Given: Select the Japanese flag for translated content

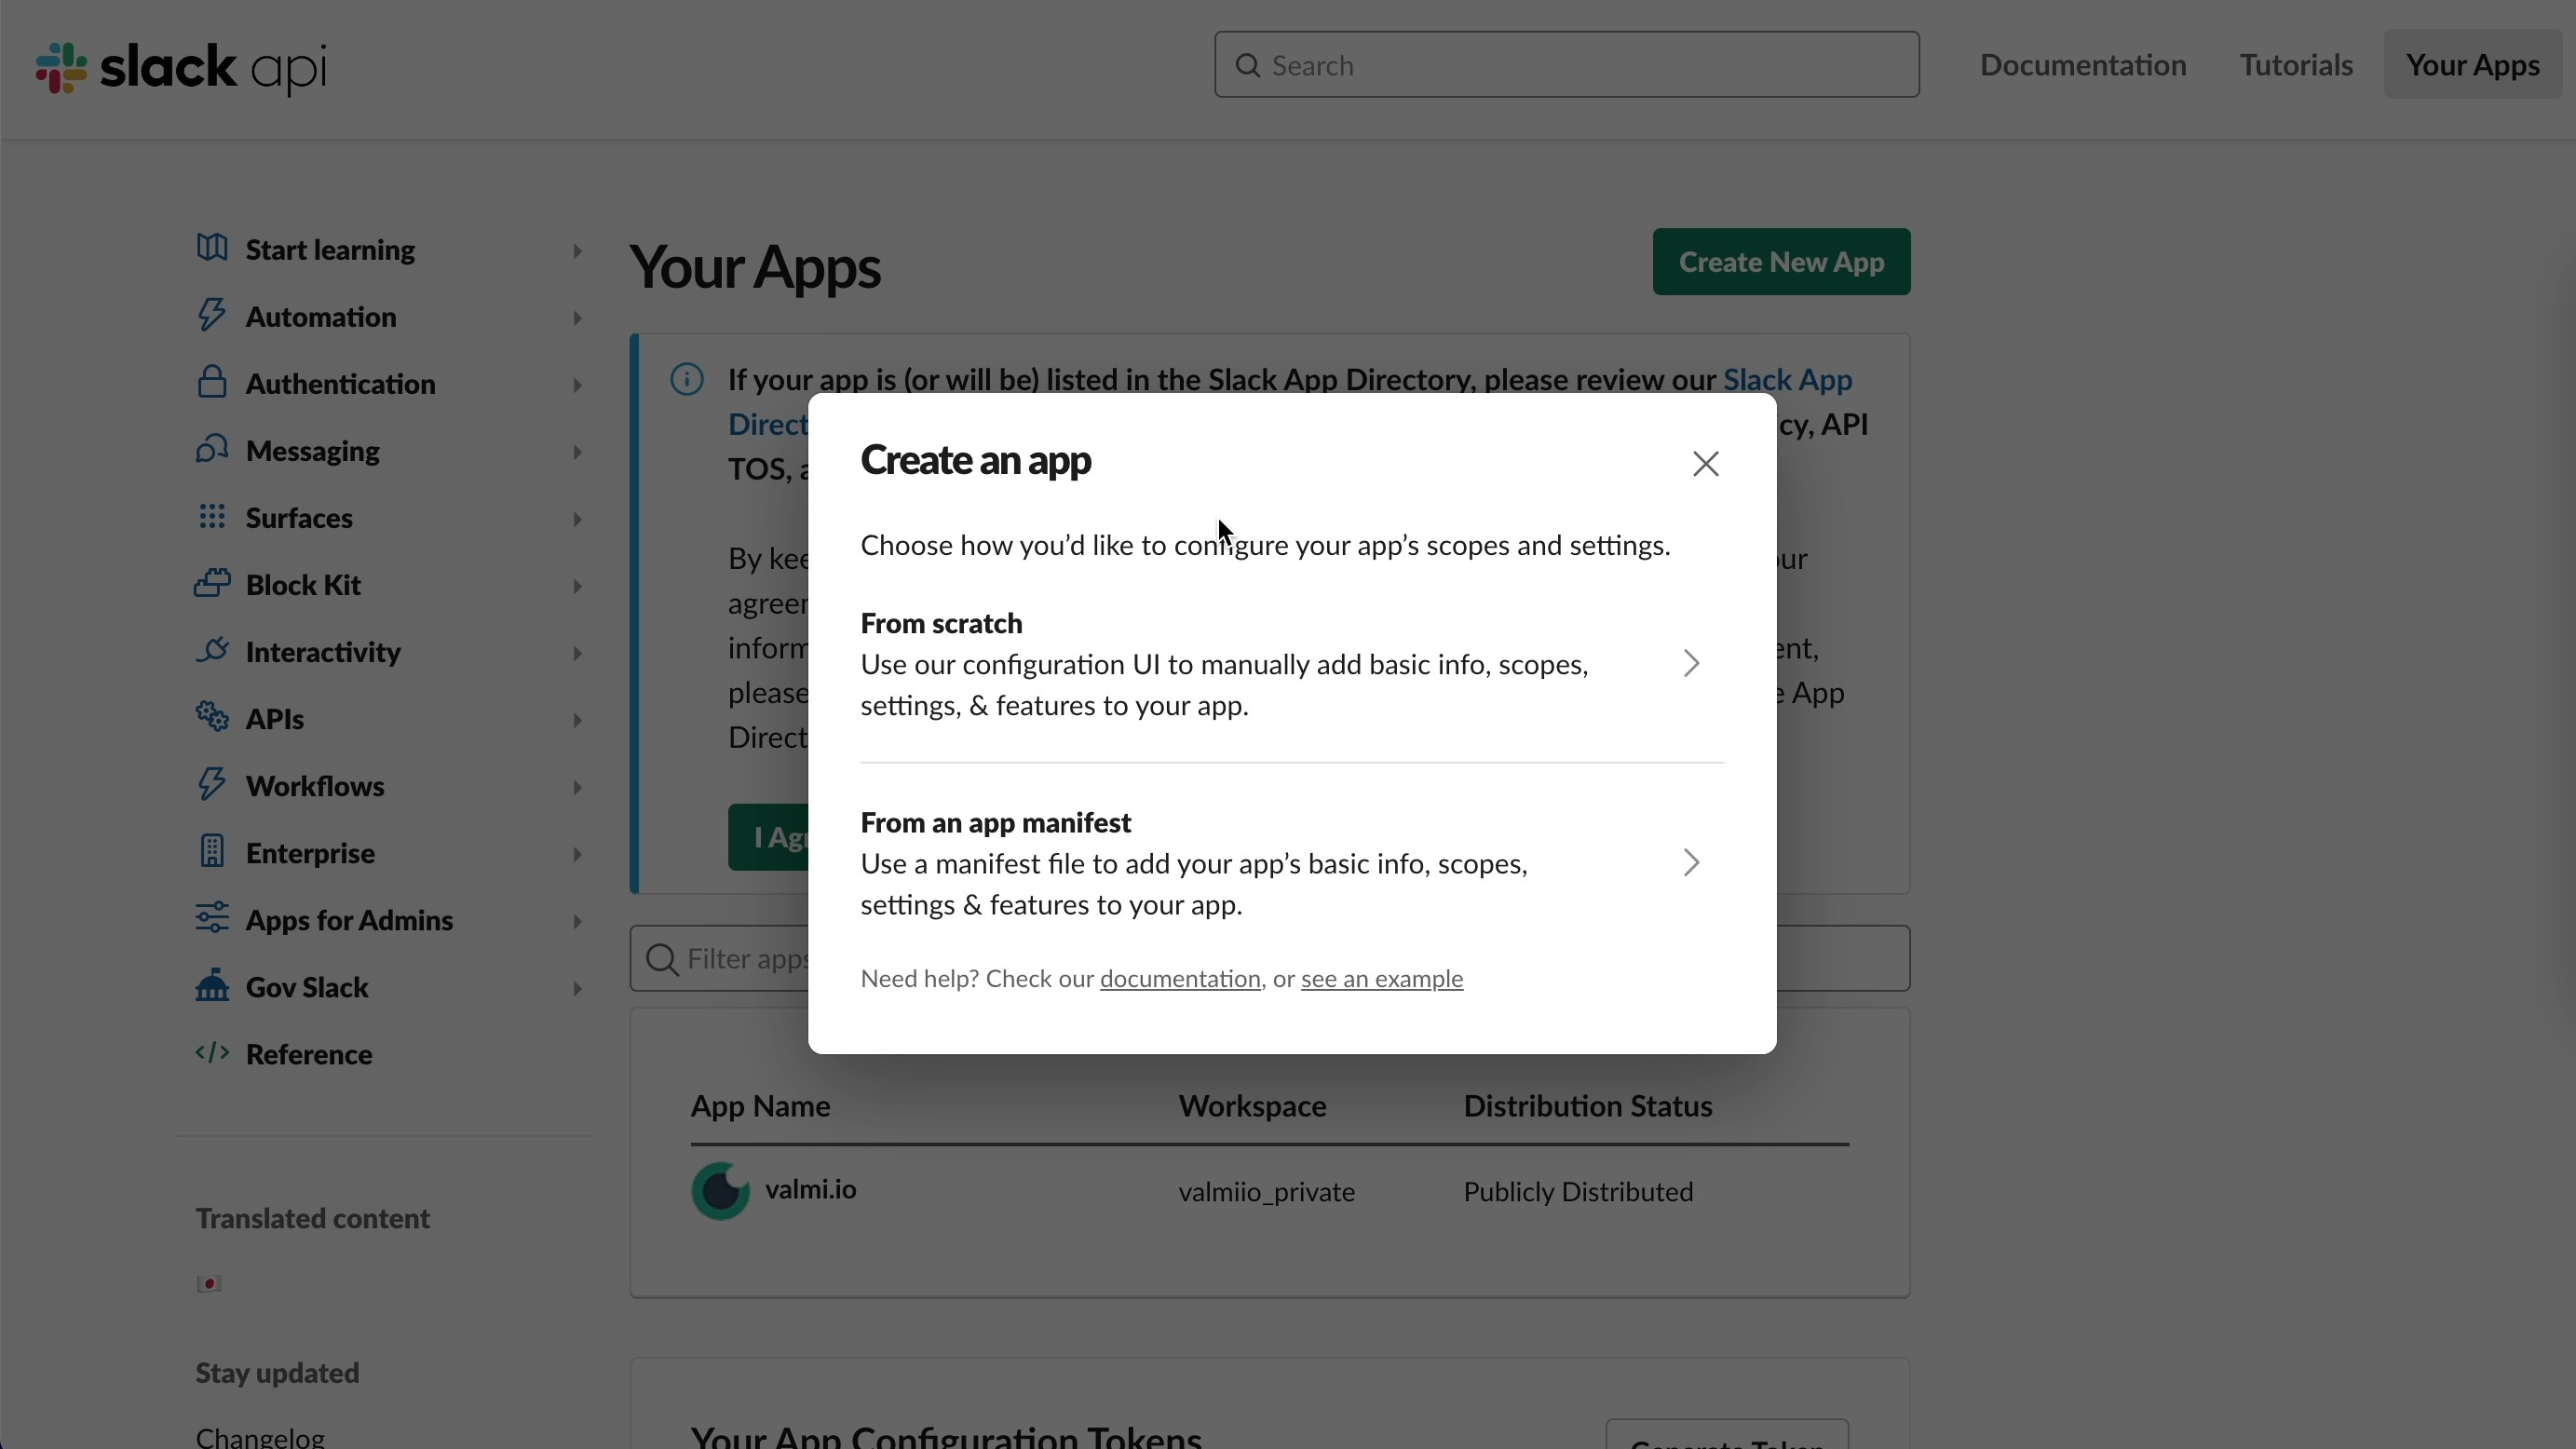Looking at the screenshot, I should 209,1283.
